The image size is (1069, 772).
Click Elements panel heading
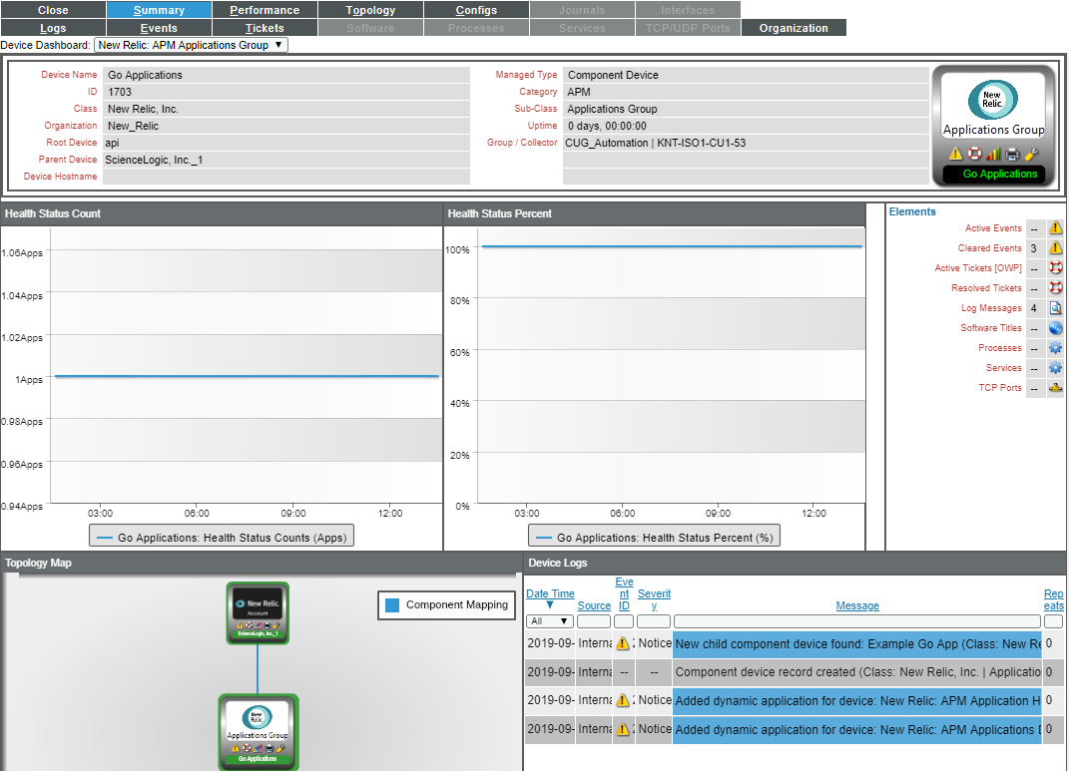912,211
